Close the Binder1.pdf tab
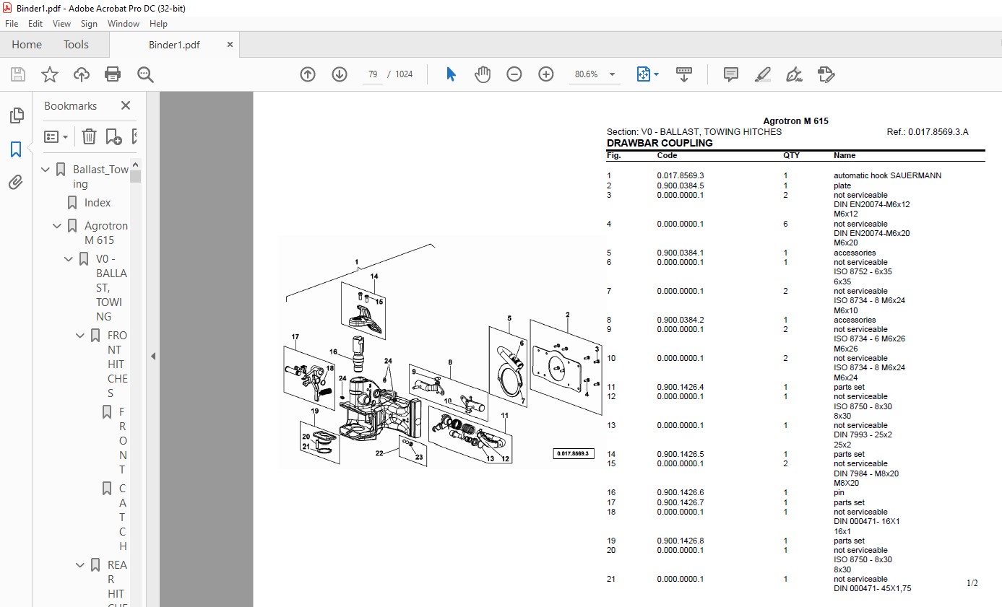 (230, 45)
